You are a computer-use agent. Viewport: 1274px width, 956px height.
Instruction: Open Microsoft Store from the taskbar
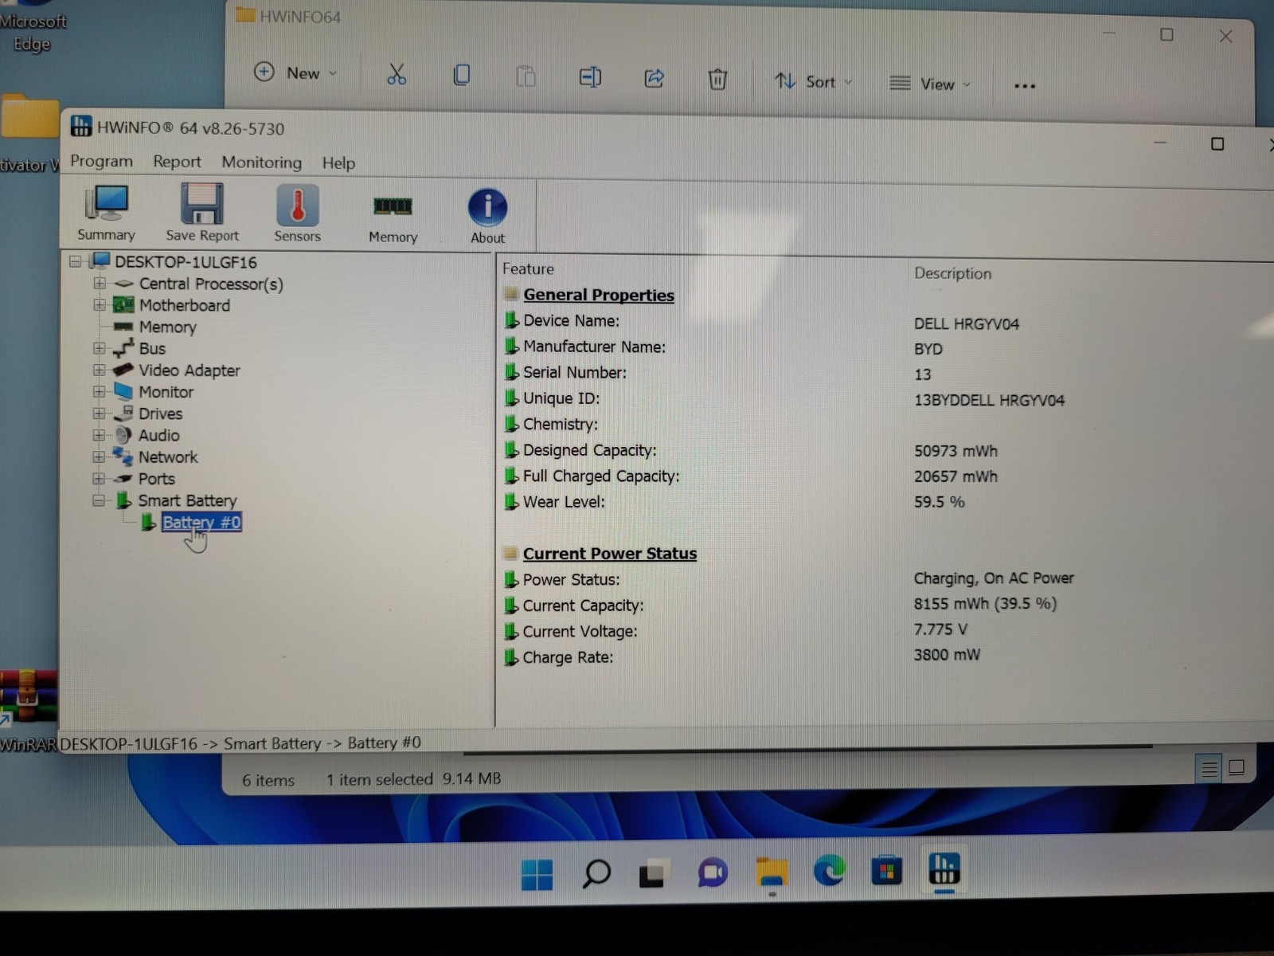click(x=886, y=870)
